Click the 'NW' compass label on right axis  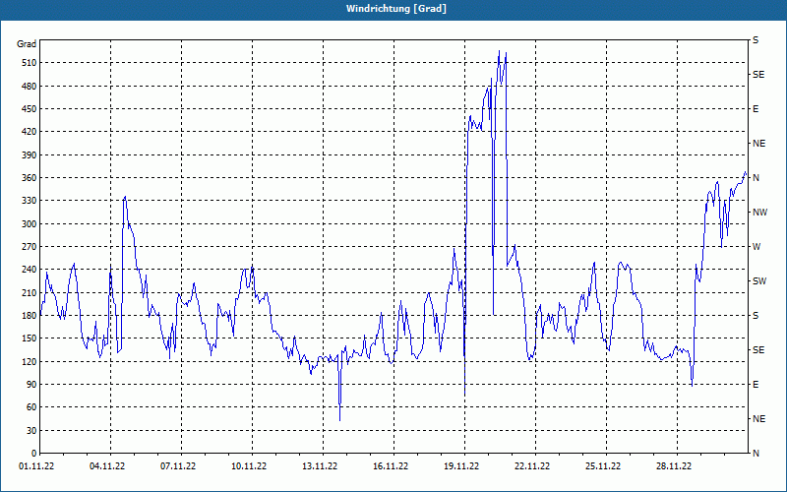[759, 213]
